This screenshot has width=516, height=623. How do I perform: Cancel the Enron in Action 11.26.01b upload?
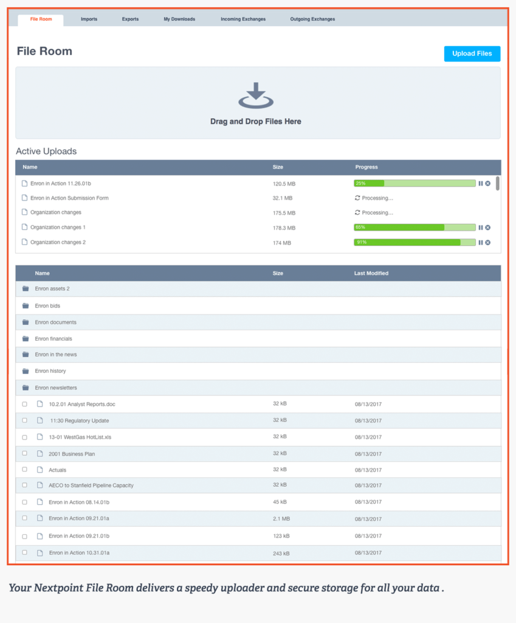(488, 183)
